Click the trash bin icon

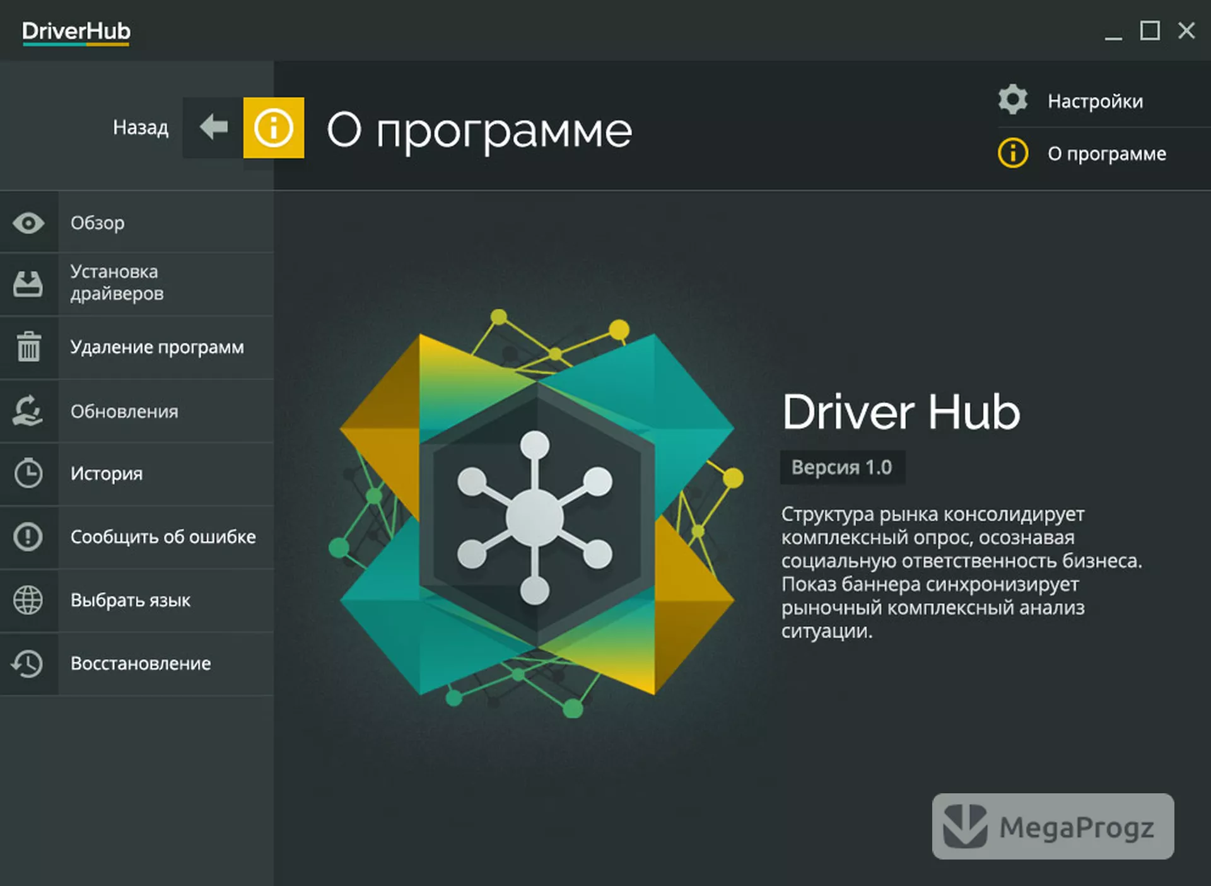point(28,347)
